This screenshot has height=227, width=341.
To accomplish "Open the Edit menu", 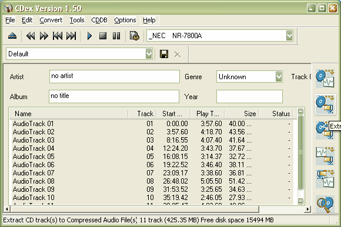I will point(27,20).
